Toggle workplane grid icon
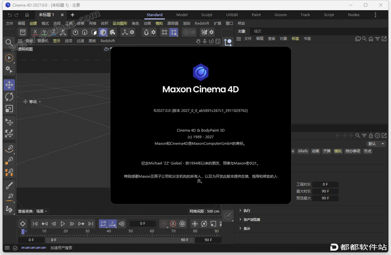 click(165, 32)
